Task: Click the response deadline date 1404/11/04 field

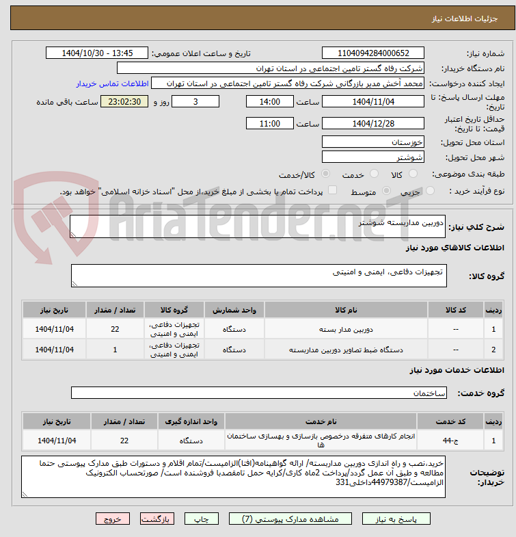Action: click(373, 102)
